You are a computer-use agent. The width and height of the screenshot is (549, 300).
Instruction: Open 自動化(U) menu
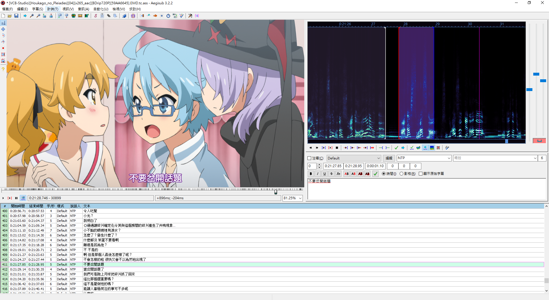click(101, 9)
